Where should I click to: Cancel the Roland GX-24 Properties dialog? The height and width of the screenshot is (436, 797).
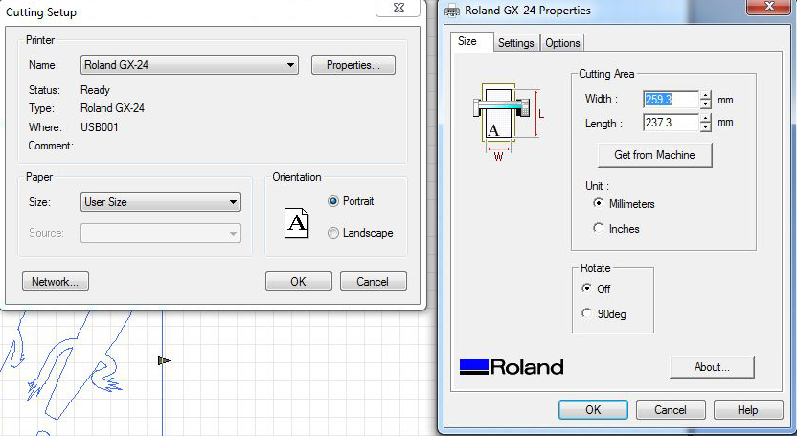671,409
